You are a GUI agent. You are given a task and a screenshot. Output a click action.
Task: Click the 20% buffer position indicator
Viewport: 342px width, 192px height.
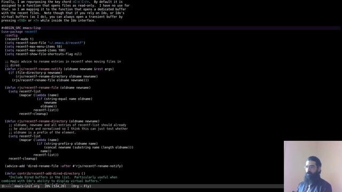[x=47, y=186]
